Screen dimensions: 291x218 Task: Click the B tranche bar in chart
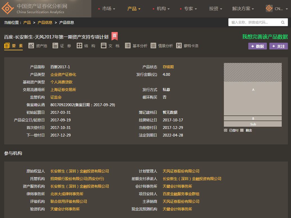tap(253, 118)
